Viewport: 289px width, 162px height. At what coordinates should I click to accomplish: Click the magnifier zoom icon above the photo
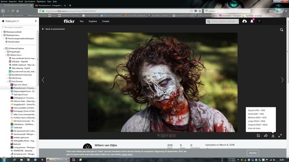point(281,30)
